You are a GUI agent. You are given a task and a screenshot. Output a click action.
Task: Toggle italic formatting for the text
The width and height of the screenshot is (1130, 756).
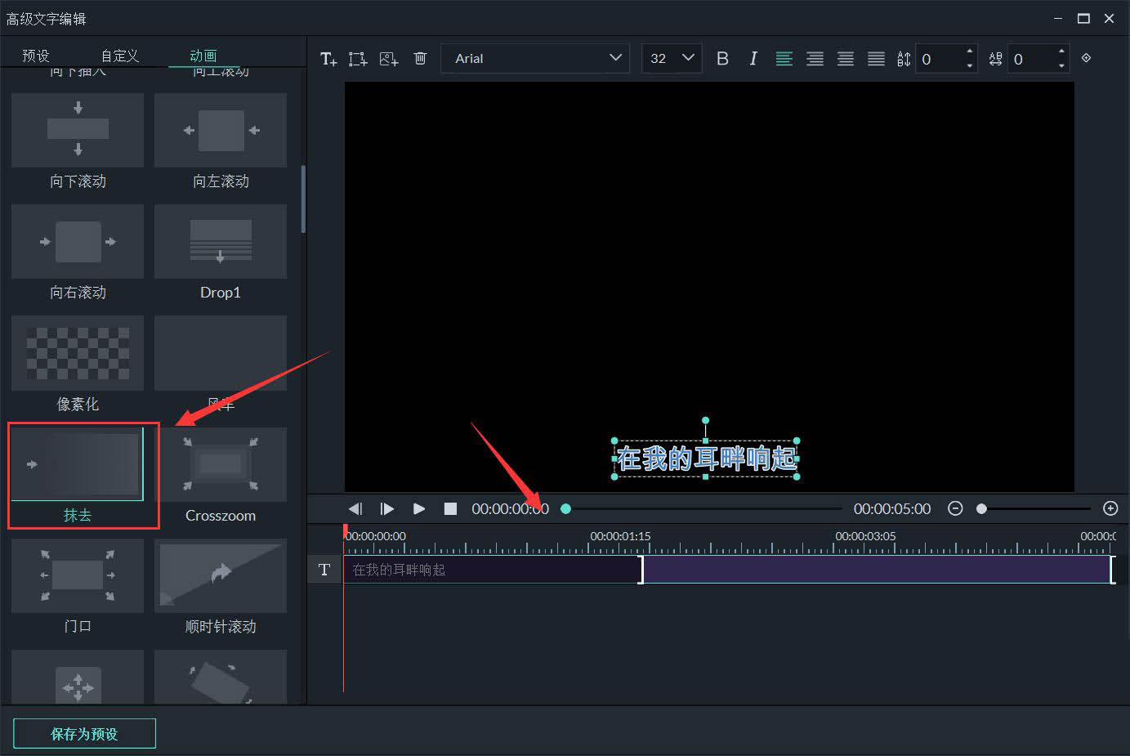(x=753, y=58)
